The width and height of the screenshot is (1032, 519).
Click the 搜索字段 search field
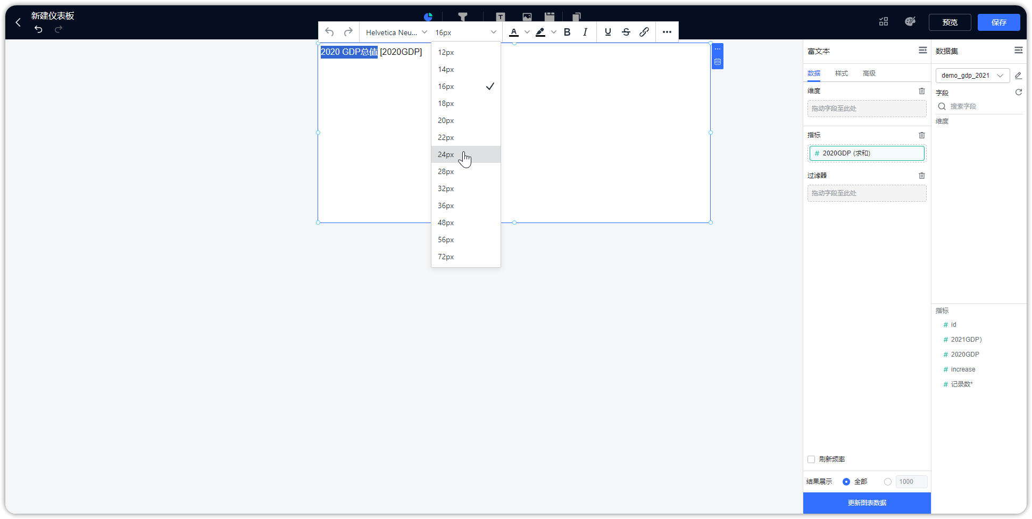979,106
